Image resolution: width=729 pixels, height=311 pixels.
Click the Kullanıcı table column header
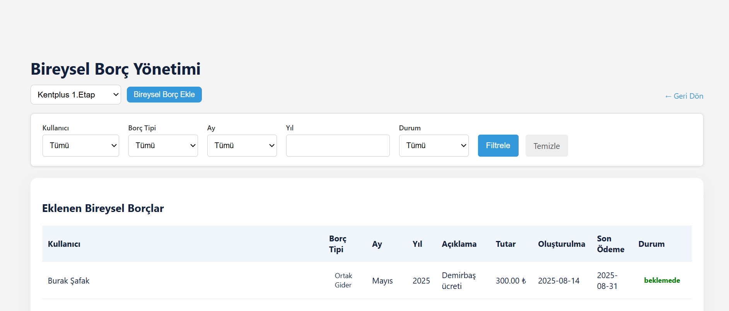[64, 244]
